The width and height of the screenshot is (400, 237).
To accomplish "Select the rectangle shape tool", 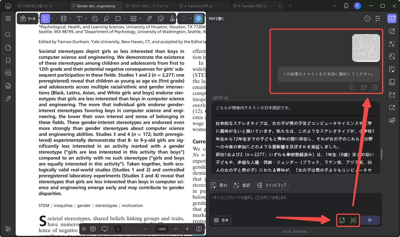I will (117, 18).
